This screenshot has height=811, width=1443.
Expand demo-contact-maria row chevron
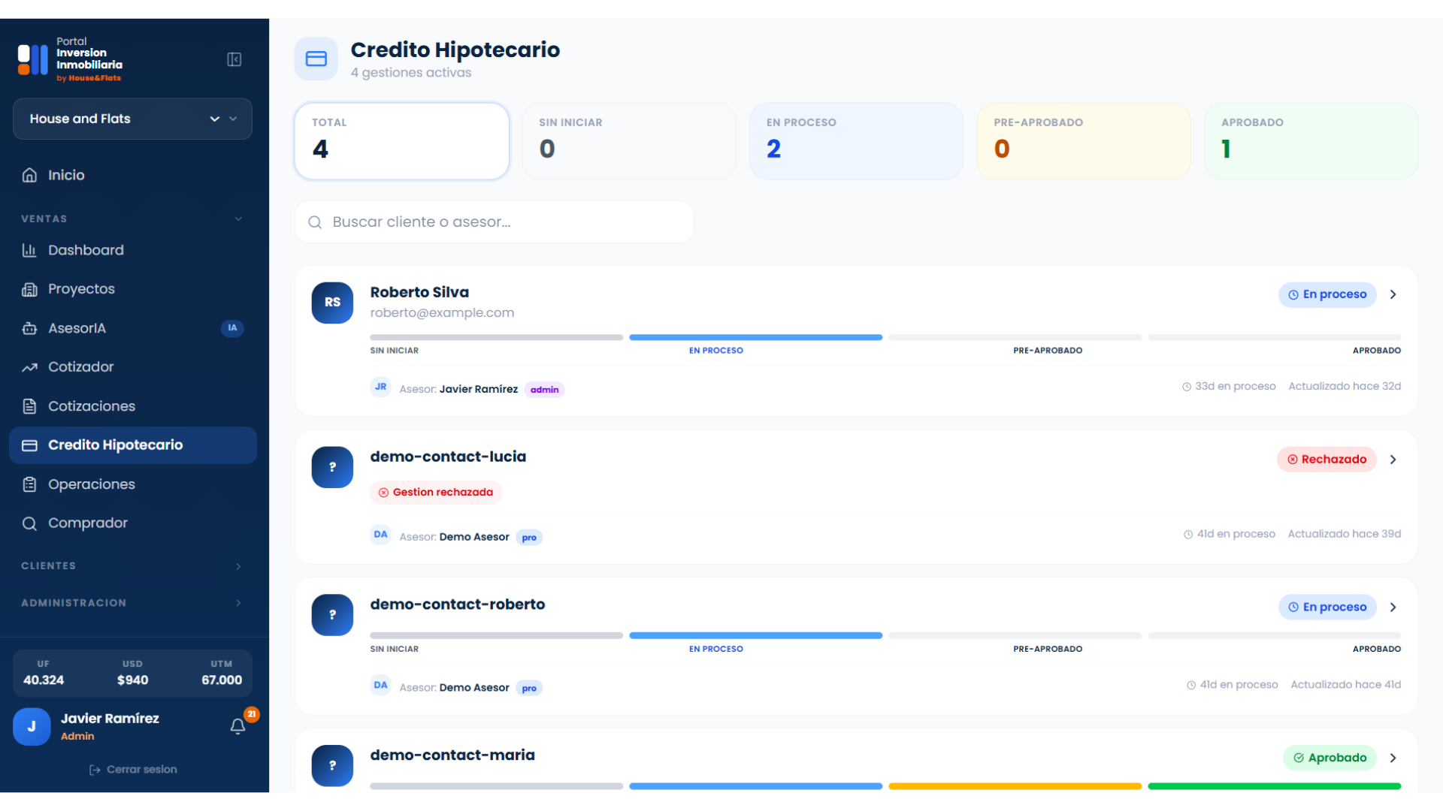click(1393, 758)
